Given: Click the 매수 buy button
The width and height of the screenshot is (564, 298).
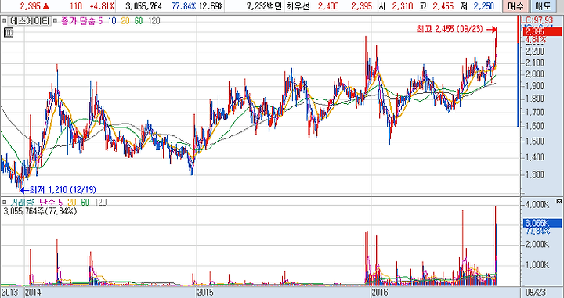Looking at the screenshot, I should coord(515,6).
